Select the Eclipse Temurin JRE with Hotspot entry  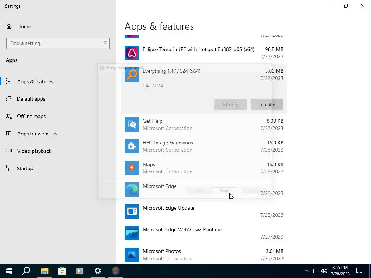pyautogui.click(x=199, y=49)
